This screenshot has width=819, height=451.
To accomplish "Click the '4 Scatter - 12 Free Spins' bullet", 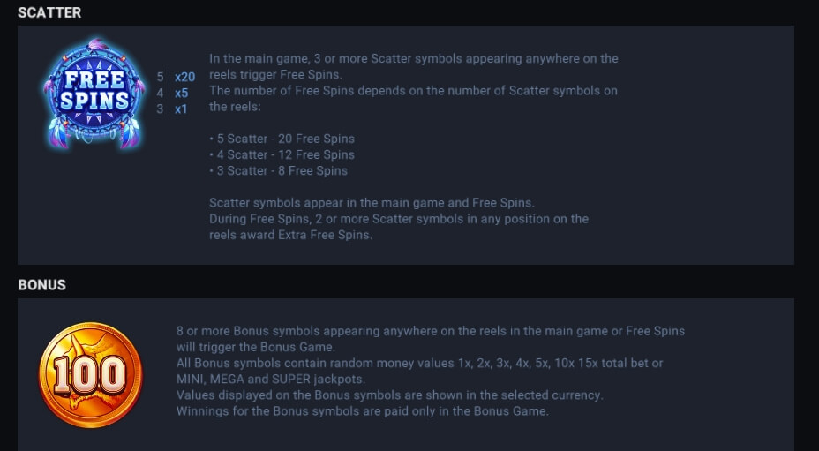I will point(282,154).
